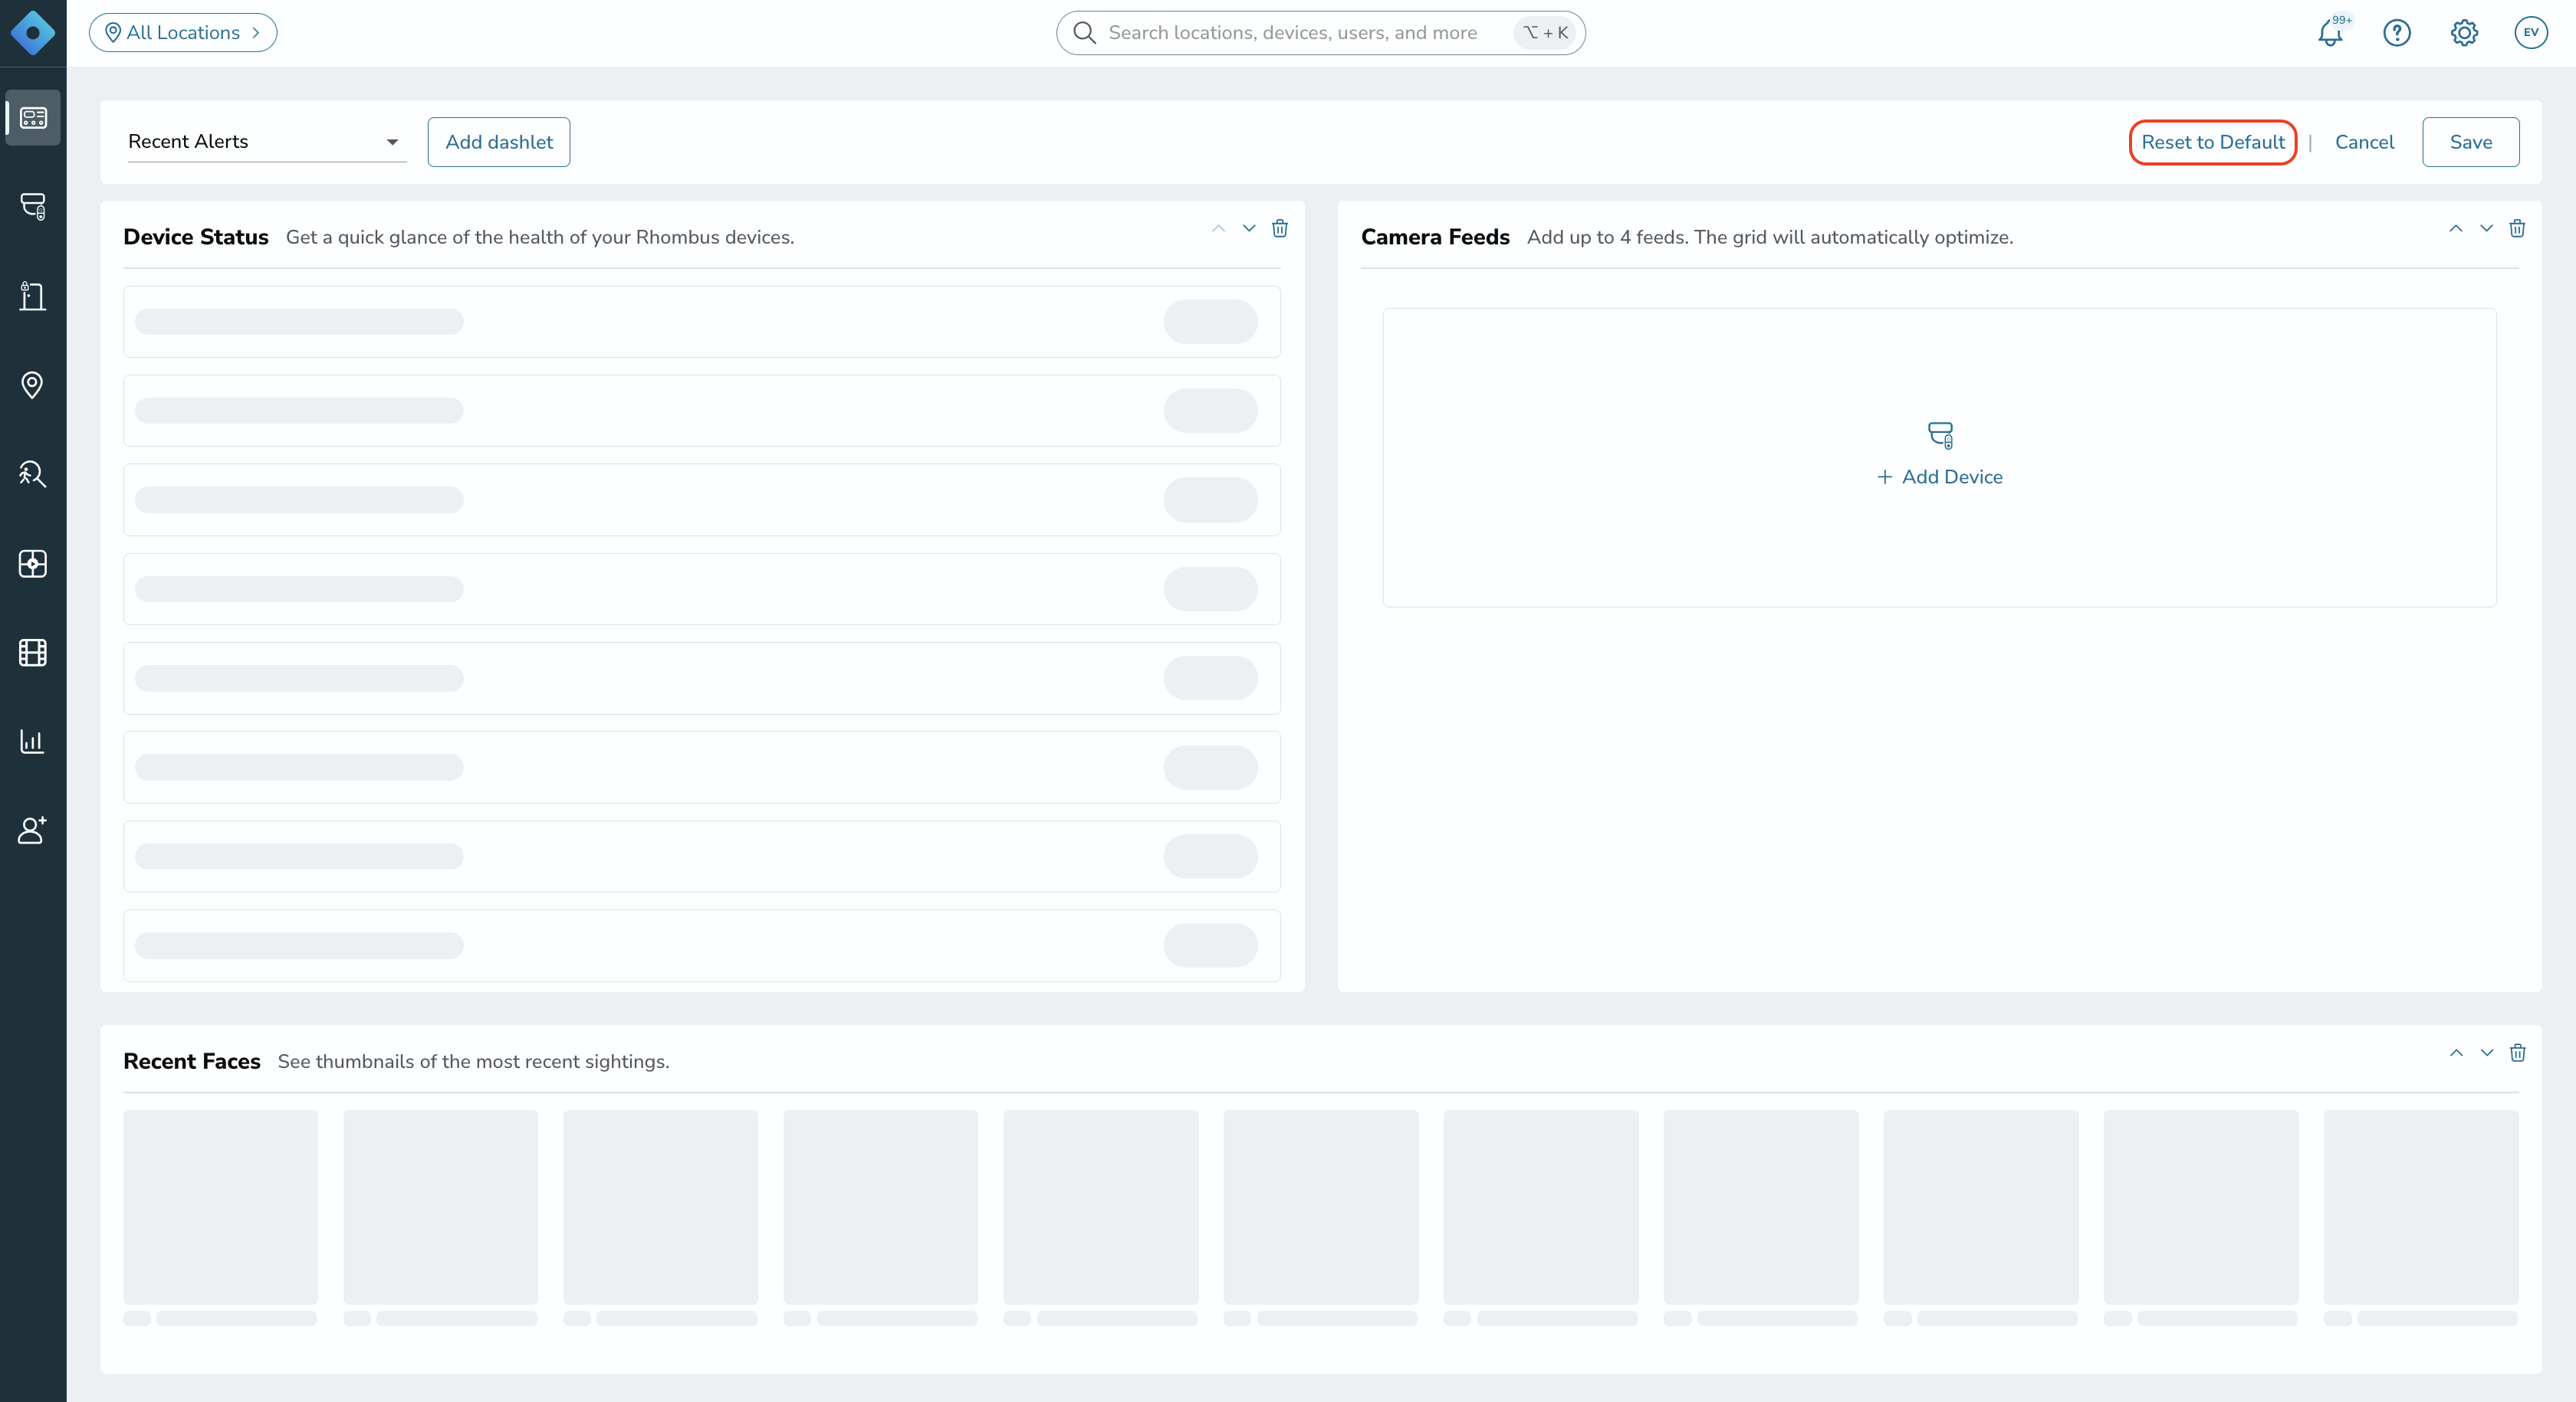
Task: Open the dashboard icon in sidebar
Action: (33, 118)
